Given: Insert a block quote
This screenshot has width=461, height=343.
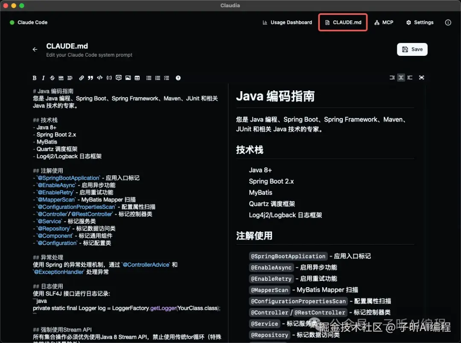Looking at the screenshot, I should tap(90, 78).
